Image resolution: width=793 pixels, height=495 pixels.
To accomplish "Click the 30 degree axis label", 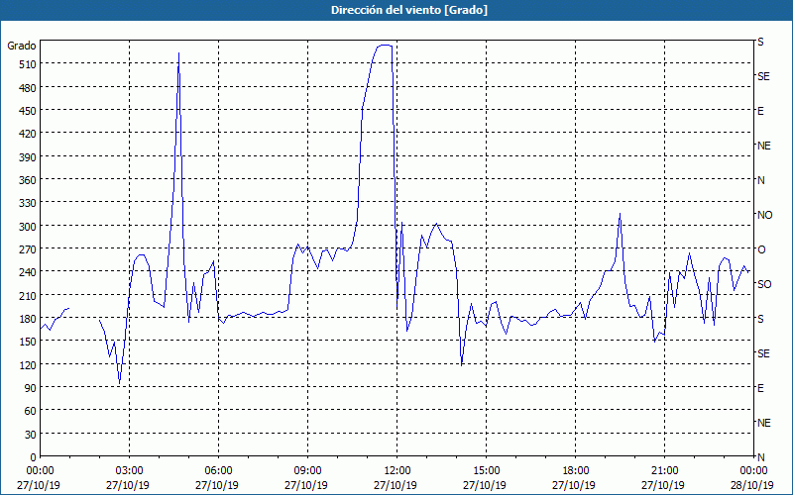I will [31, 435].
